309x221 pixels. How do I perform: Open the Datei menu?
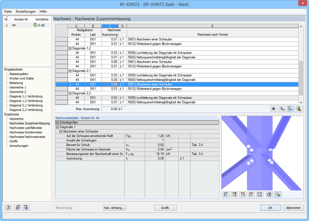tap(8, 11)
